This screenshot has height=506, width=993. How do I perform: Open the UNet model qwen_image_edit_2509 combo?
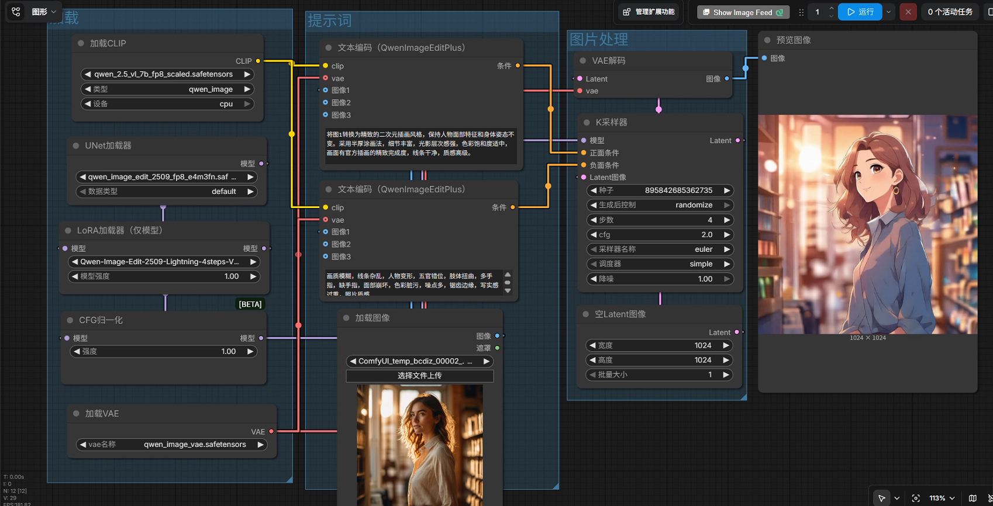point(166,176)
